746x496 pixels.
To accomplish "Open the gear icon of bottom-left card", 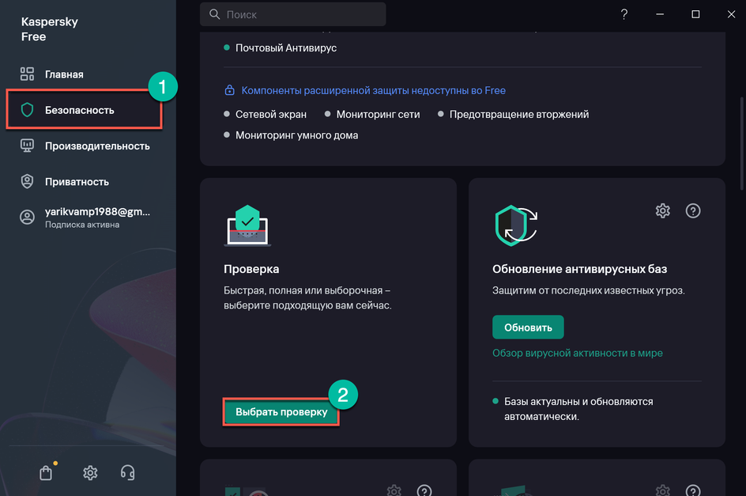I will 394,490.
